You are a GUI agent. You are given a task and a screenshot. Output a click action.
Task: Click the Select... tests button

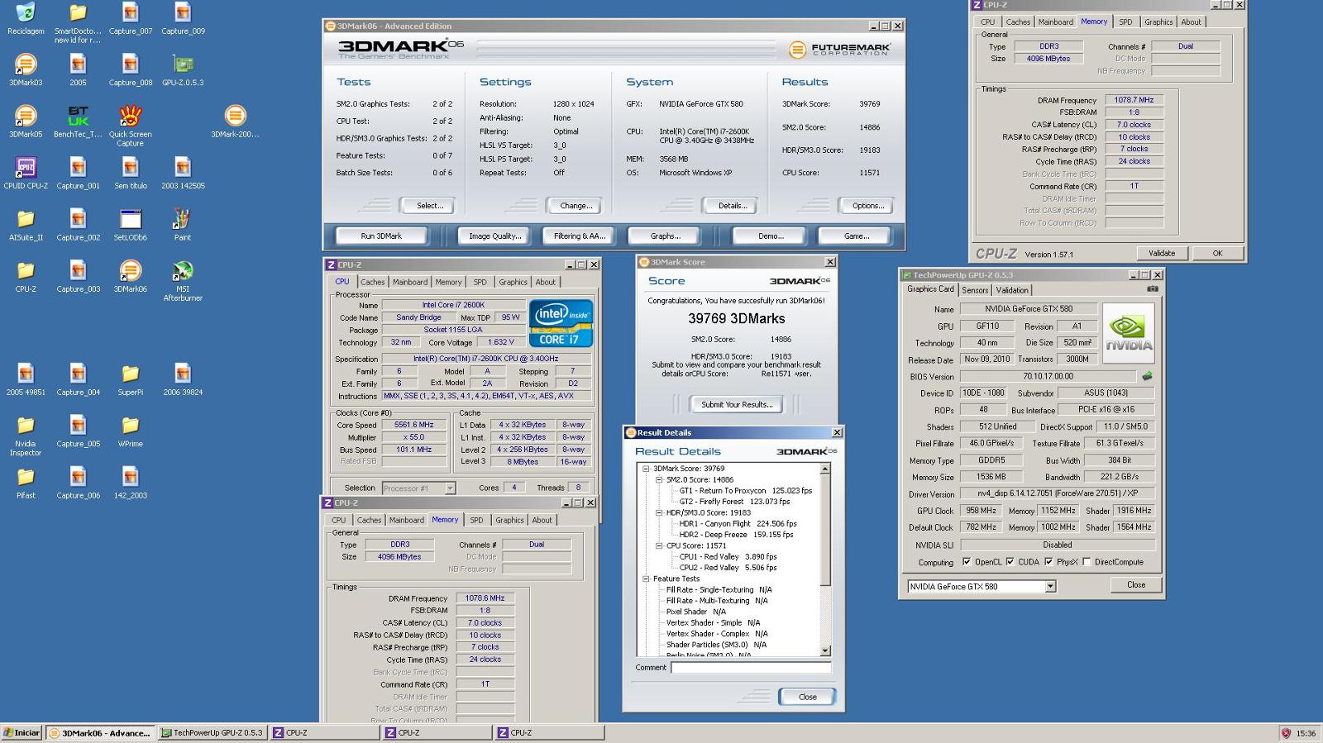tap(429, 206)
